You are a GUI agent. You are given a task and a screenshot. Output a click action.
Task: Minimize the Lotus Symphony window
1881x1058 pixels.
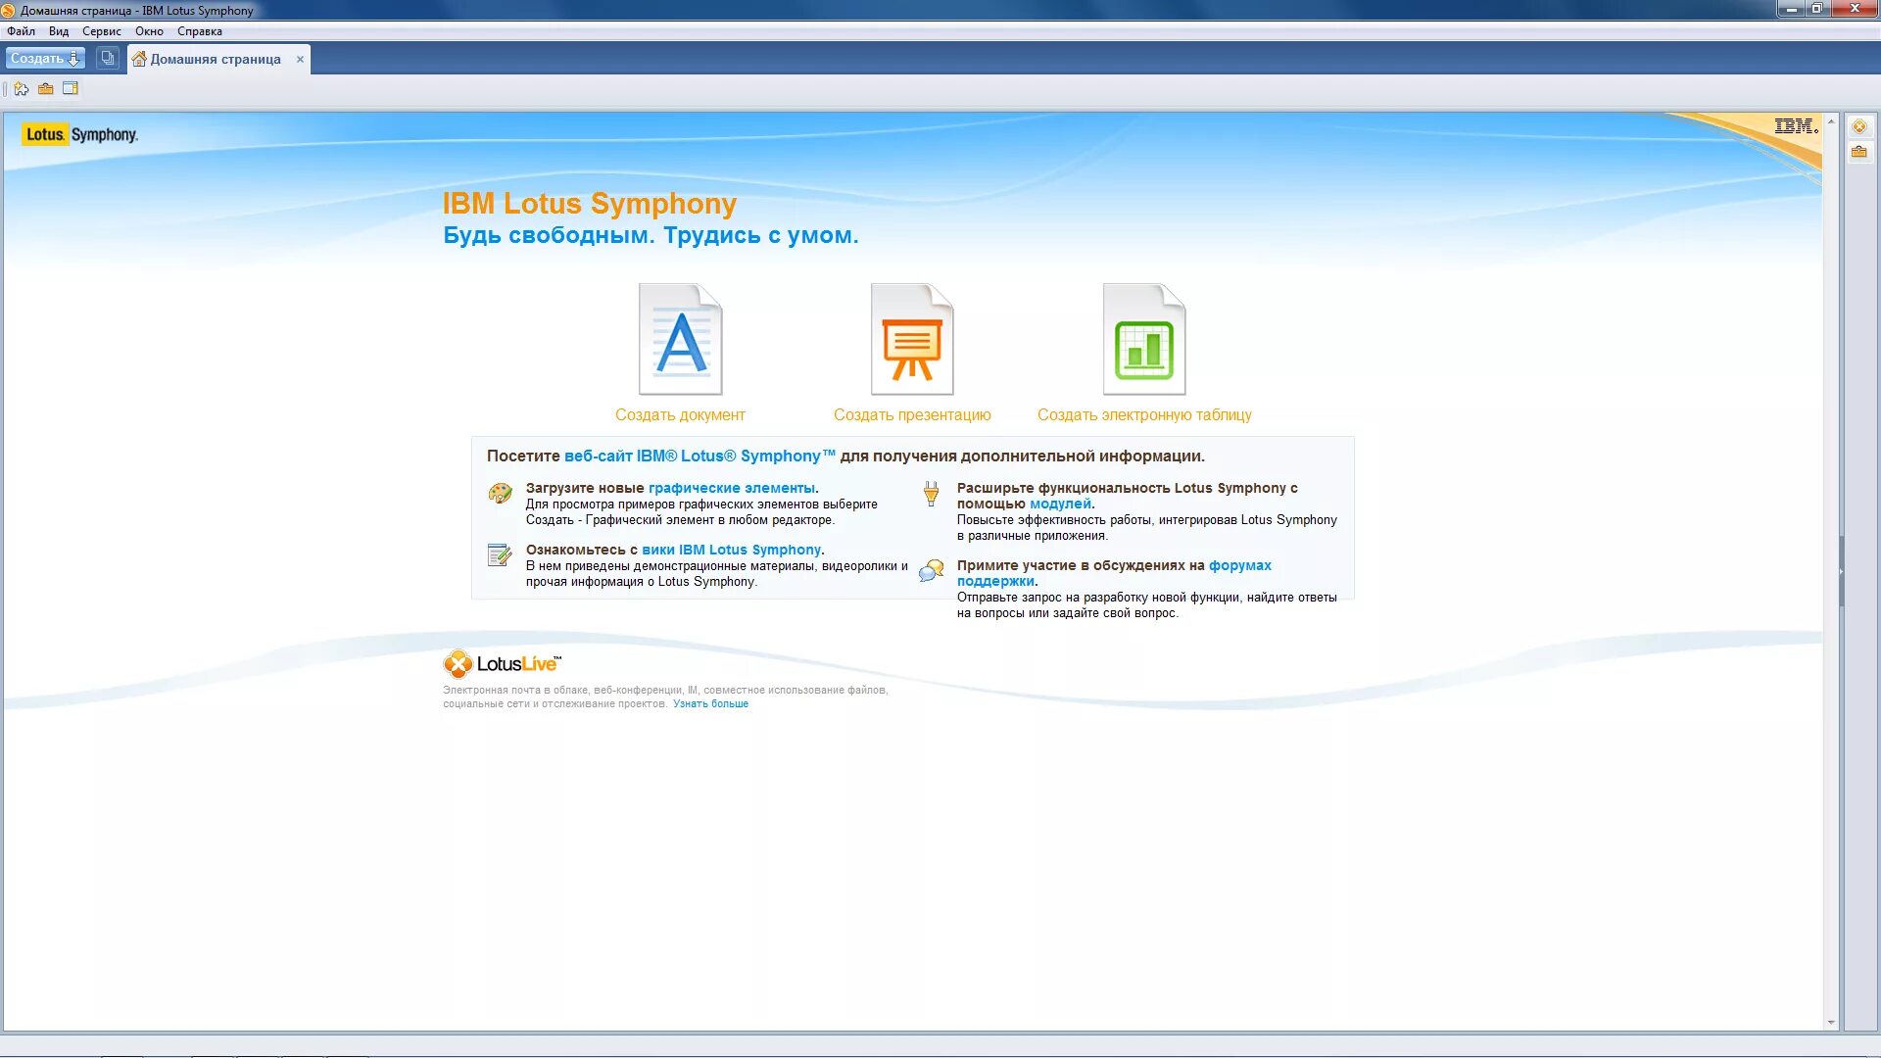point(1792,9)
